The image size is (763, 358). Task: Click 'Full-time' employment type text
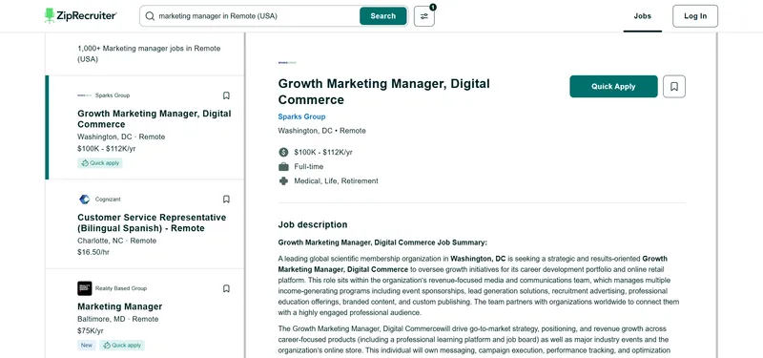tap(308, 166)
